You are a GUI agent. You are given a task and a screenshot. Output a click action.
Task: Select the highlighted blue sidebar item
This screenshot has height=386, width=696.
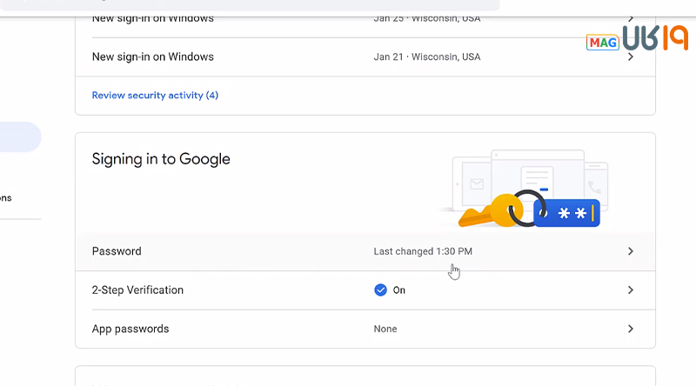[x=20, y=137]
